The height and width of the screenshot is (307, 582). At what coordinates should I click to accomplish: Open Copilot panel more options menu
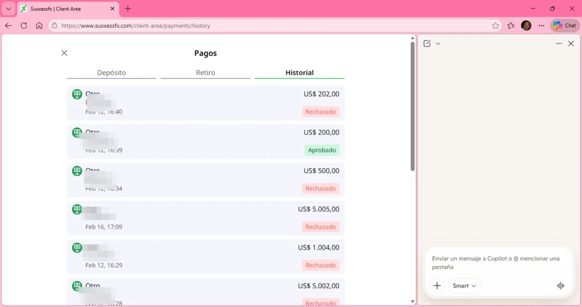point(558,43)
